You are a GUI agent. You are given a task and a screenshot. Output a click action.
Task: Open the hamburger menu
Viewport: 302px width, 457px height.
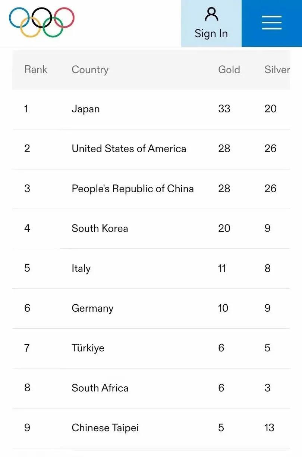click(271, 23)
